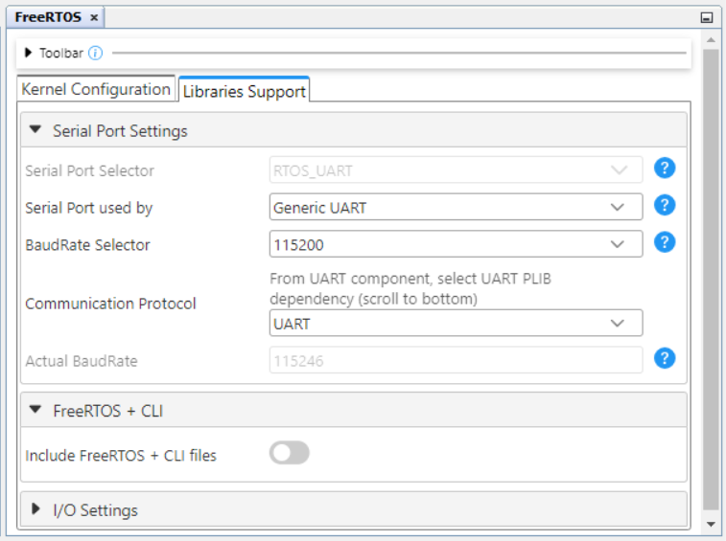Click the vertical scrollbar thumb

tap(711, 279)
